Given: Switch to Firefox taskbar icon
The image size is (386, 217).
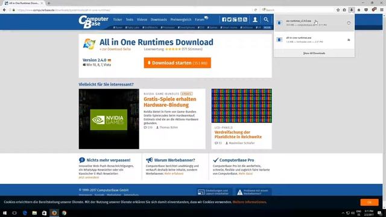Looking at the screenshot, I should click(54, 213).
